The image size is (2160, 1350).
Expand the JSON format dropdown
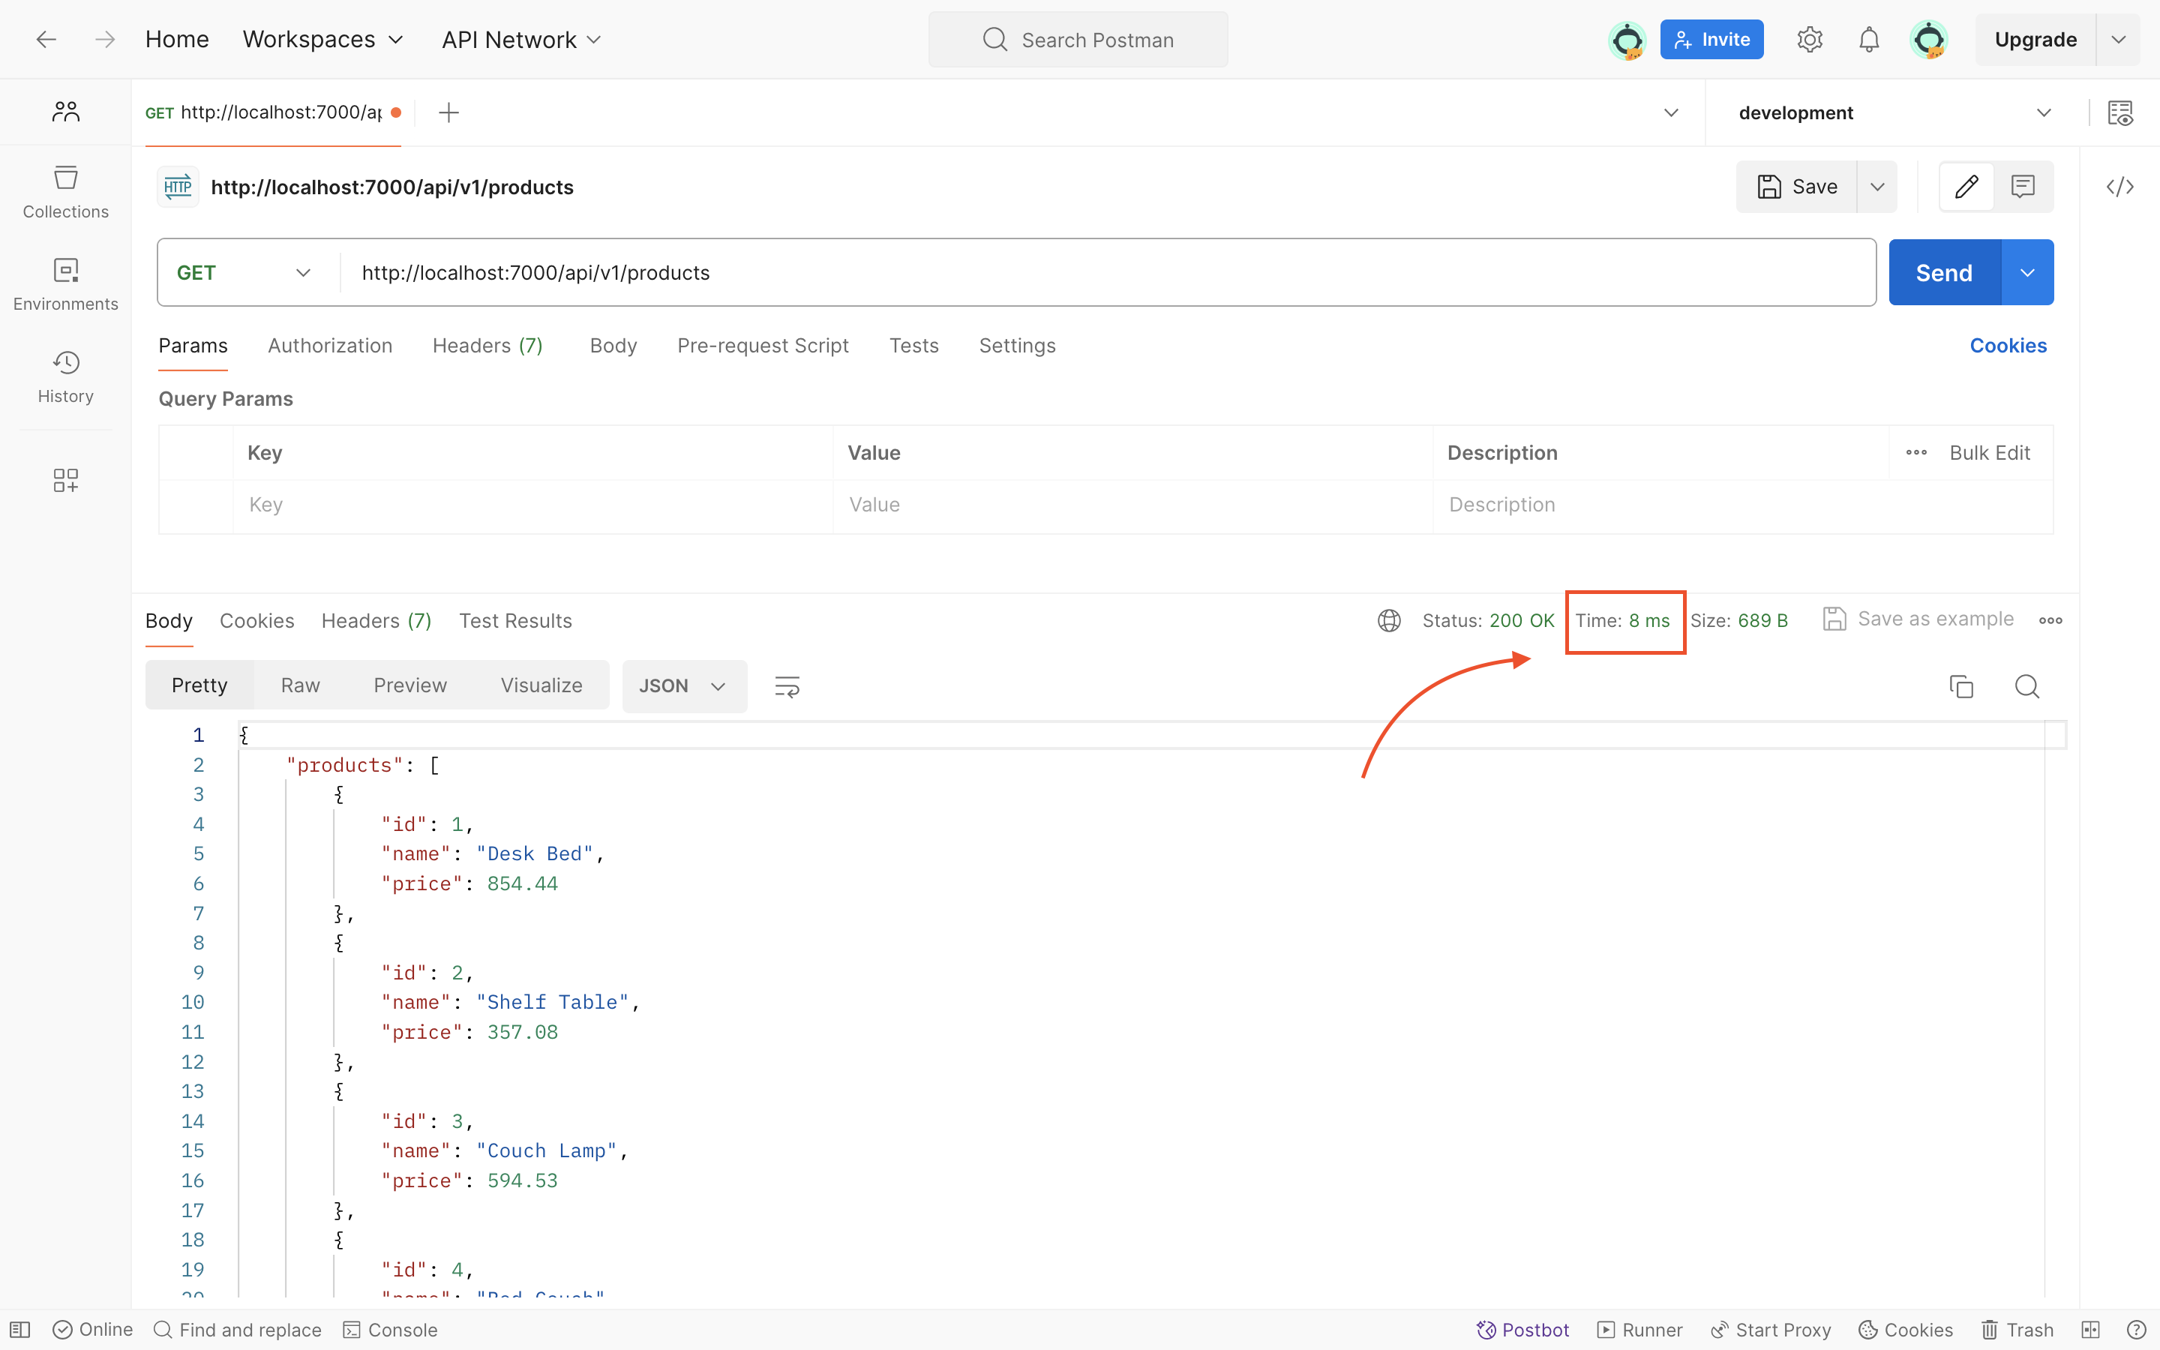click(684, 685)
